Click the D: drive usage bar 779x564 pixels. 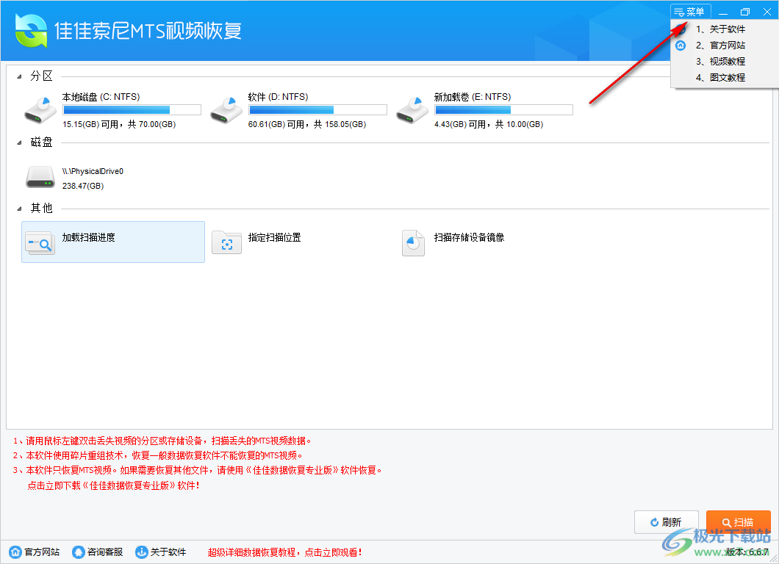(x=317, y=109)
